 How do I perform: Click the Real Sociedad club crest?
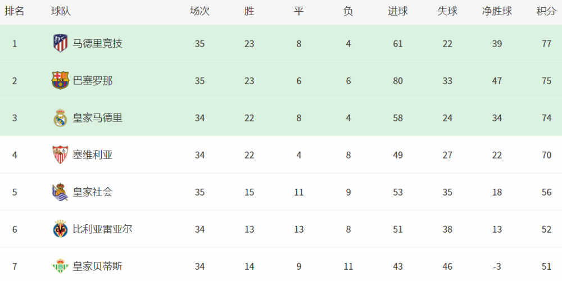tap(60, 192)
